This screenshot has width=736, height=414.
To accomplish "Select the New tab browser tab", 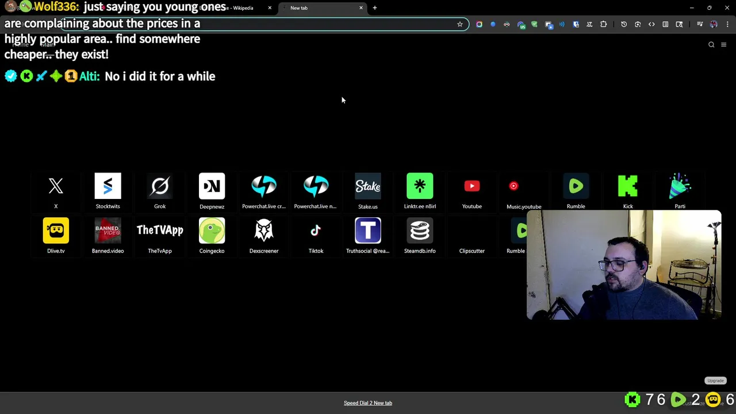I will 322,8.
